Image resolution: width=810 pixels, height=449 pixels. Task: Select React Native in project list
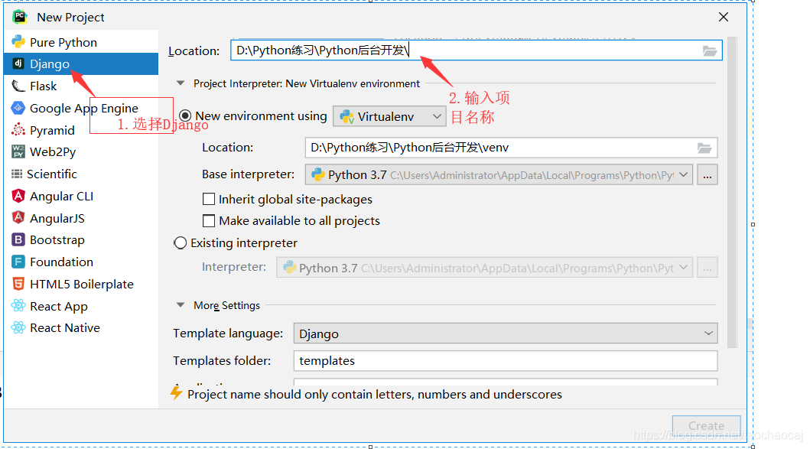(x=81, y=327)
